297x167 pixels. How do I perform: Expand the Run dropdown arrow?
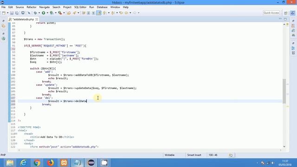coord(47,13)
